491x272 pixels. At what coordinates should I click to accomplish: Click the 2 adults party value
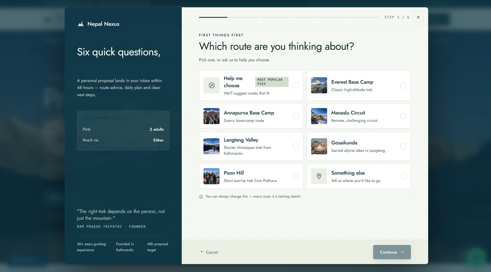(x=157, y=129)
